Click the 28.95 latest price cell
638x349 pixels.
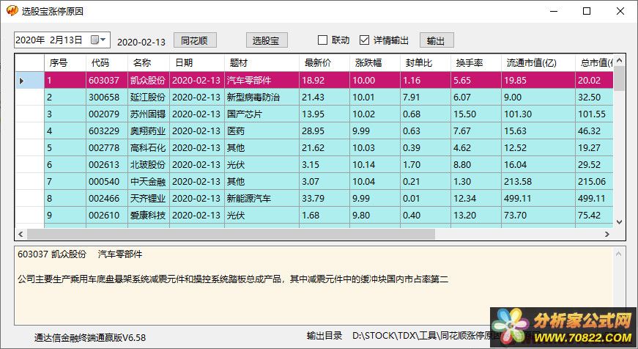coord(324,131)
